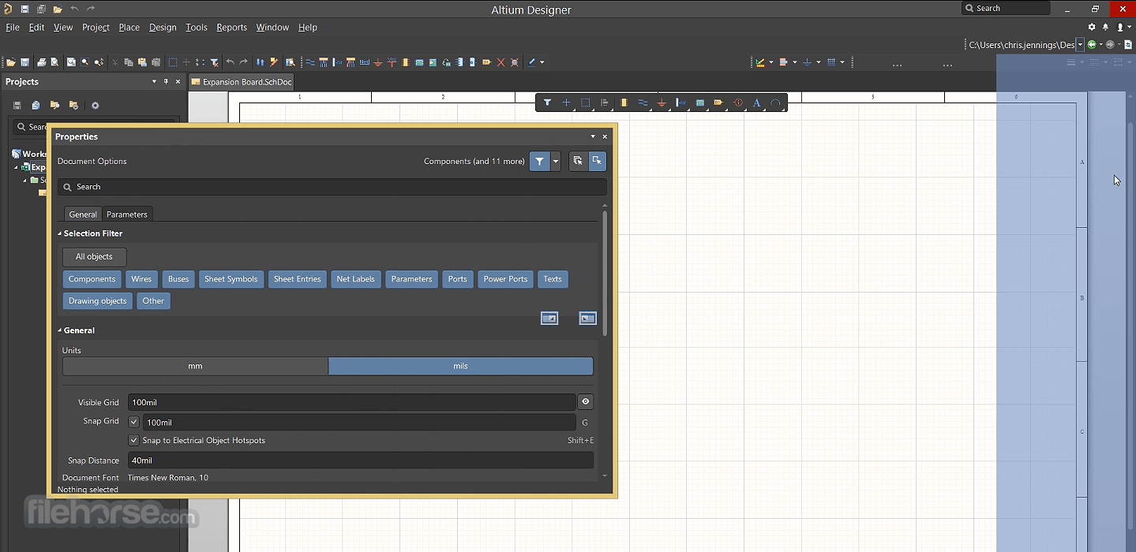Select the Arc drawing tool in Active Bar
This screenshot has height=552, width=1136.
(x=775, y=103)
